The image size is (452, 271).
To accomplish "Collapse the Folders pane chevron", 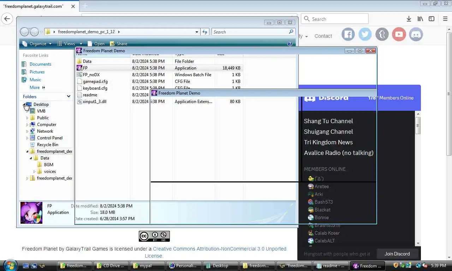I will [69, 96].
